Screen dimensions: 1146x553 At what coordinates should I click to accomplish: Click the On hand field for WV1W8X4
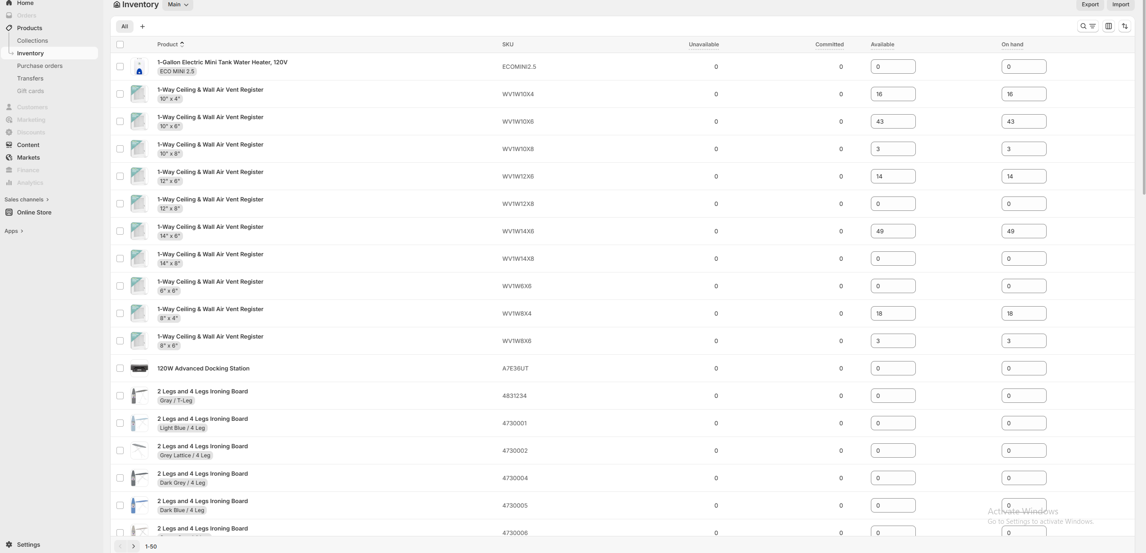pos(1024,313)
